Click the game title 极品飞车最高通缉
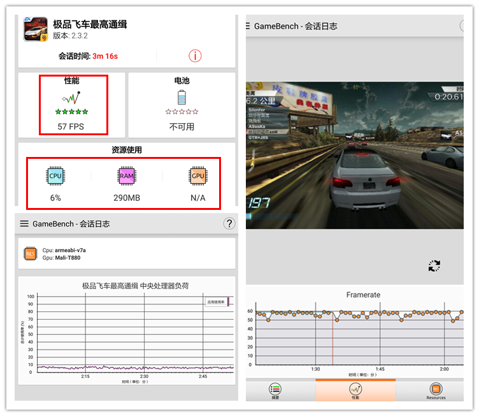Image resolution: width=479 pixels, height=416 pixels. [90, 24]
